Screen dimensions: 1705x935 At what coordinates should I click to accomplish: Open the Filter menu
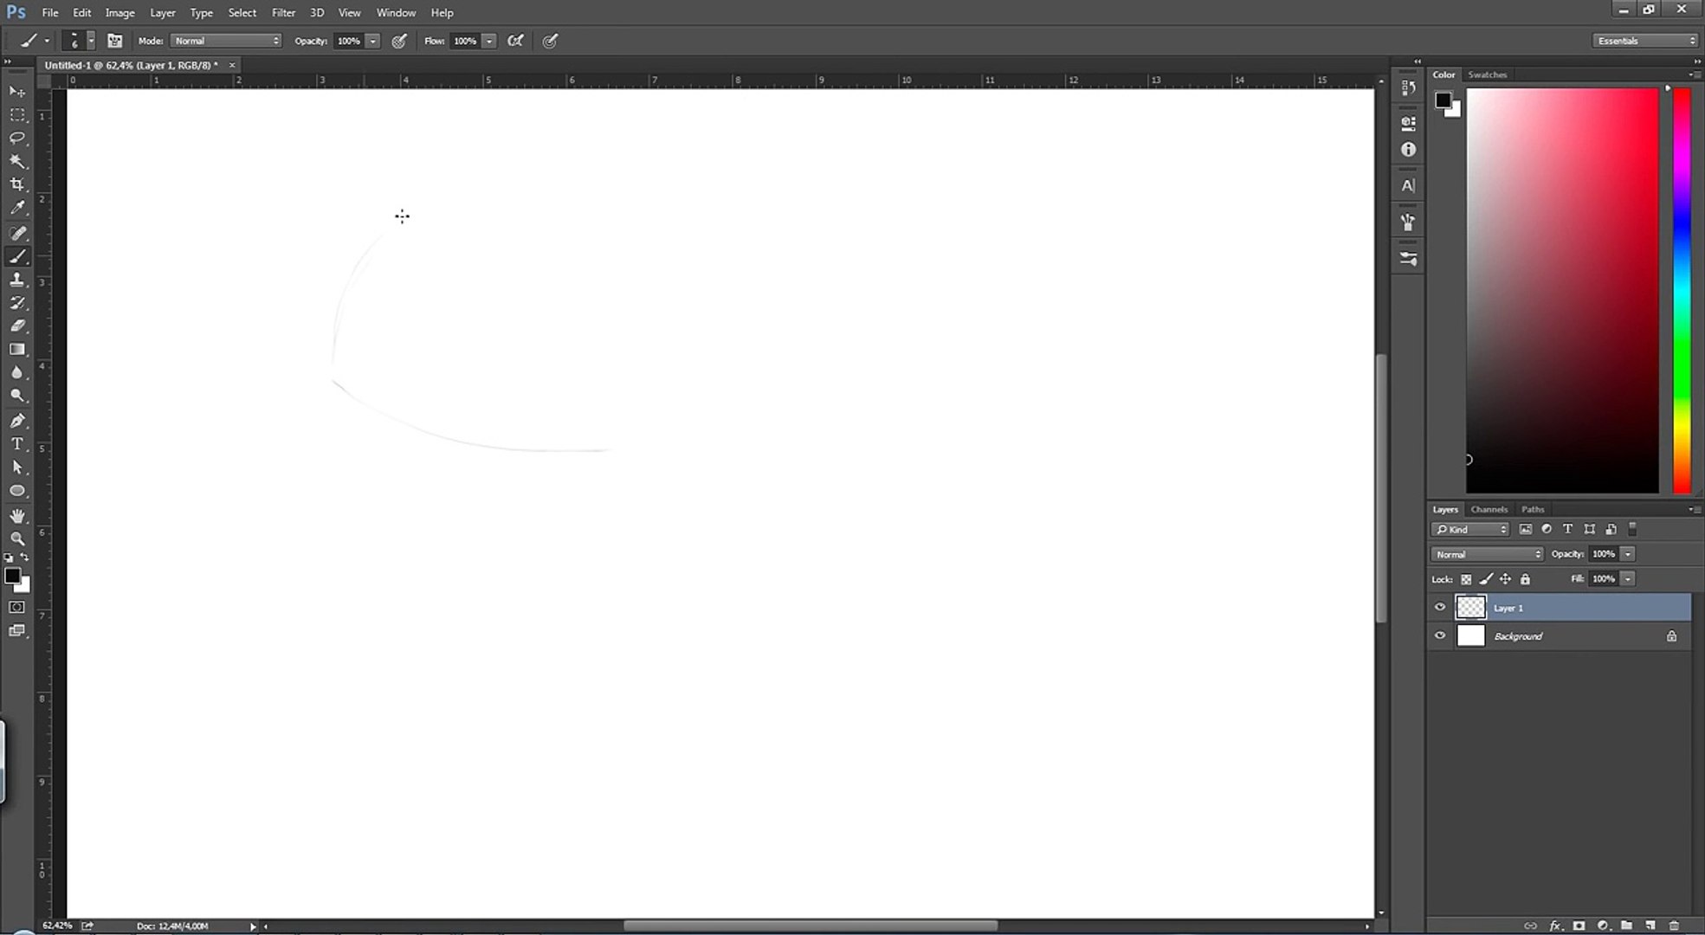(x=283, y=13)
